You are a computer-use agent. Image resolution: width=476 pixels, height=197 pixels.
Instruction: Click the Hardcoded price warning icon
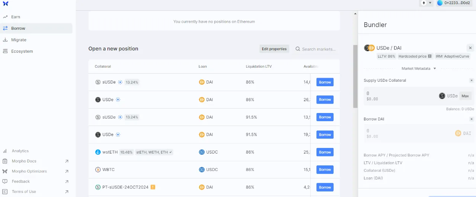430,56
